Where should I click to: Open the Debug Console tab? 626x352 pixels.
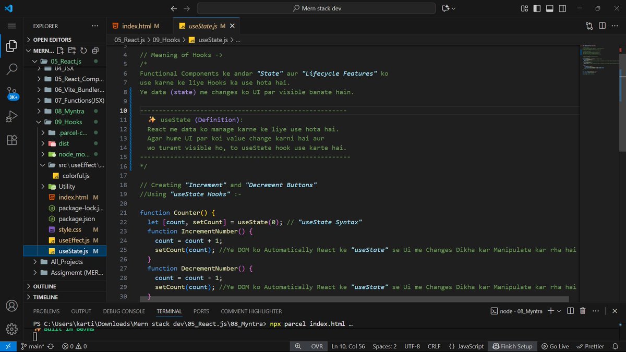click(x=124, y=311)
